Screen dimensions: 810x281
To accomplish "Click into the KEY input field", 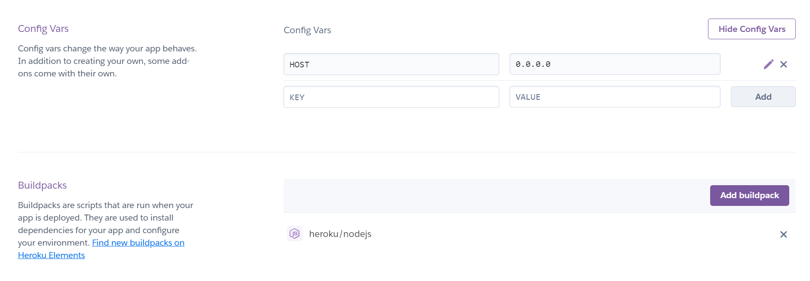I will tap(391, 97).
